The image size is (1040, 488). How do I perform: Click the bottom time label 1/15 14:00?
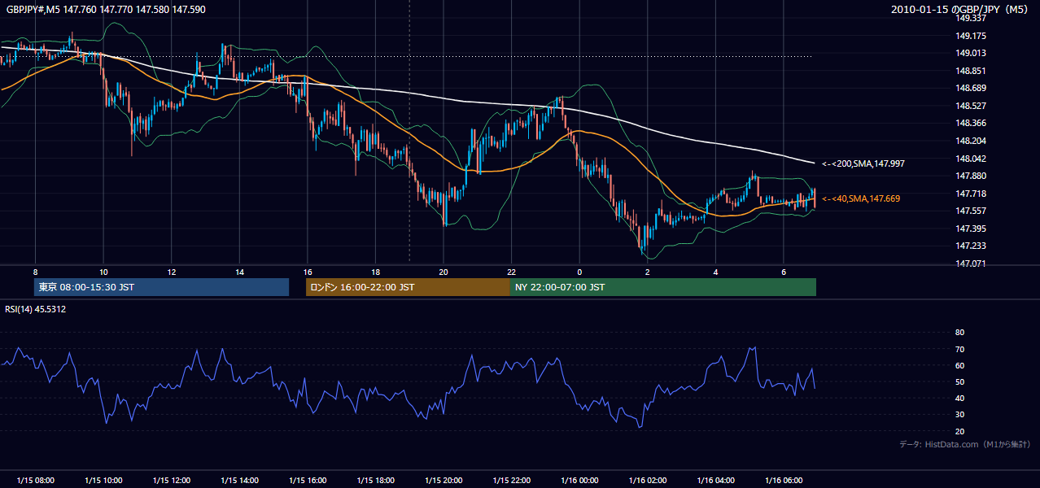point(239,481)
